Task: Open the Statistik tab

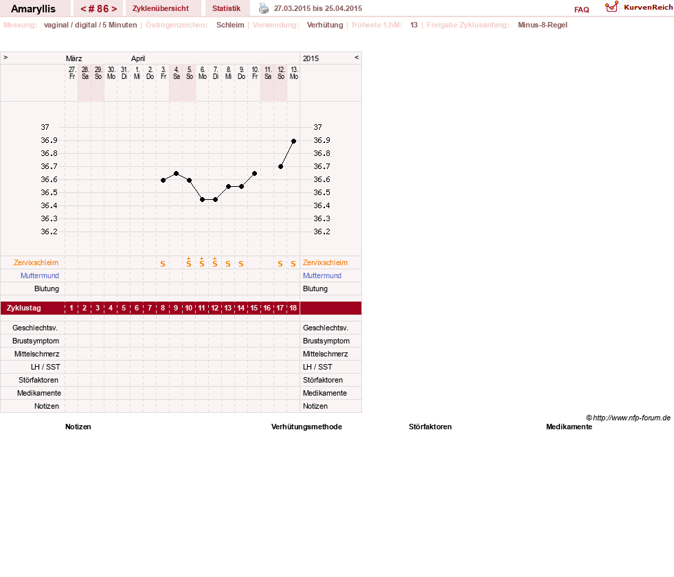Action: pos(226,9)
